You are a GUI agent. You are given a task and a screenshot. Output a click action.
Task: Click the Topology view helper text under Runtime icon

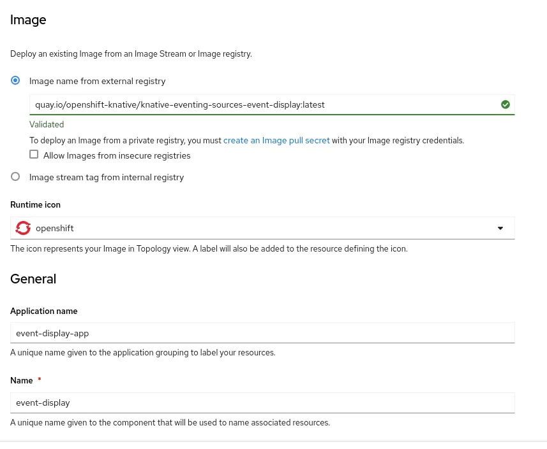click(209, 248)
